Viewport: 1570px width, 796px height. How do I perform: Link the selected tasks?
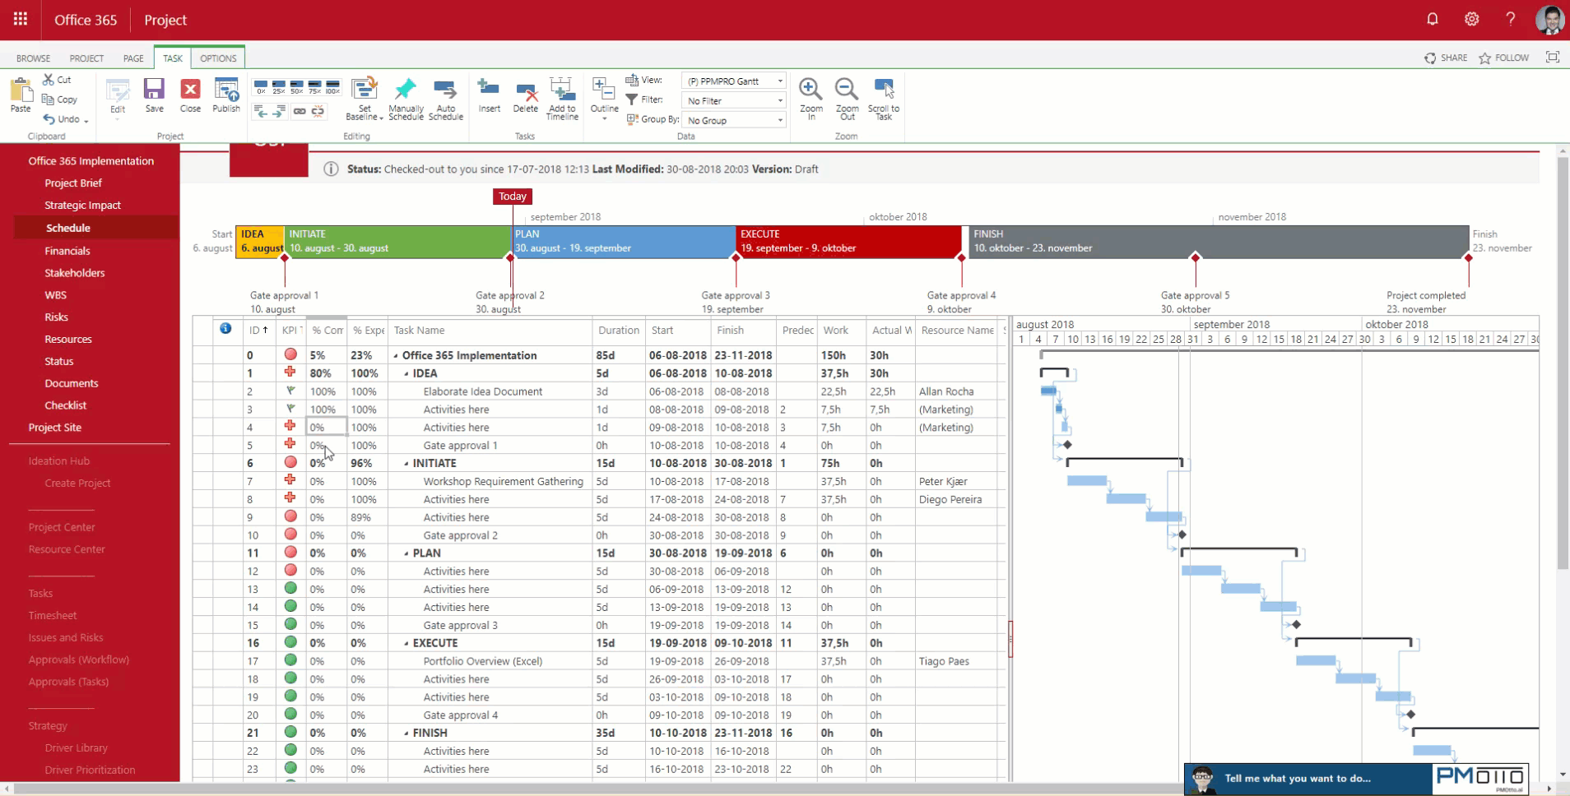[300, 111]
